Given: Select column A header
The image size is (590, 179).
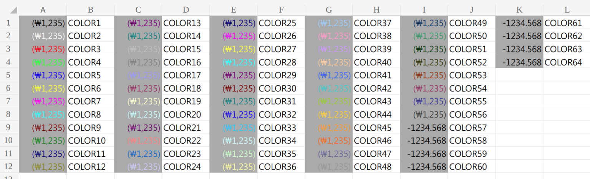Looking at the screenshot, I should pos(43,10).
